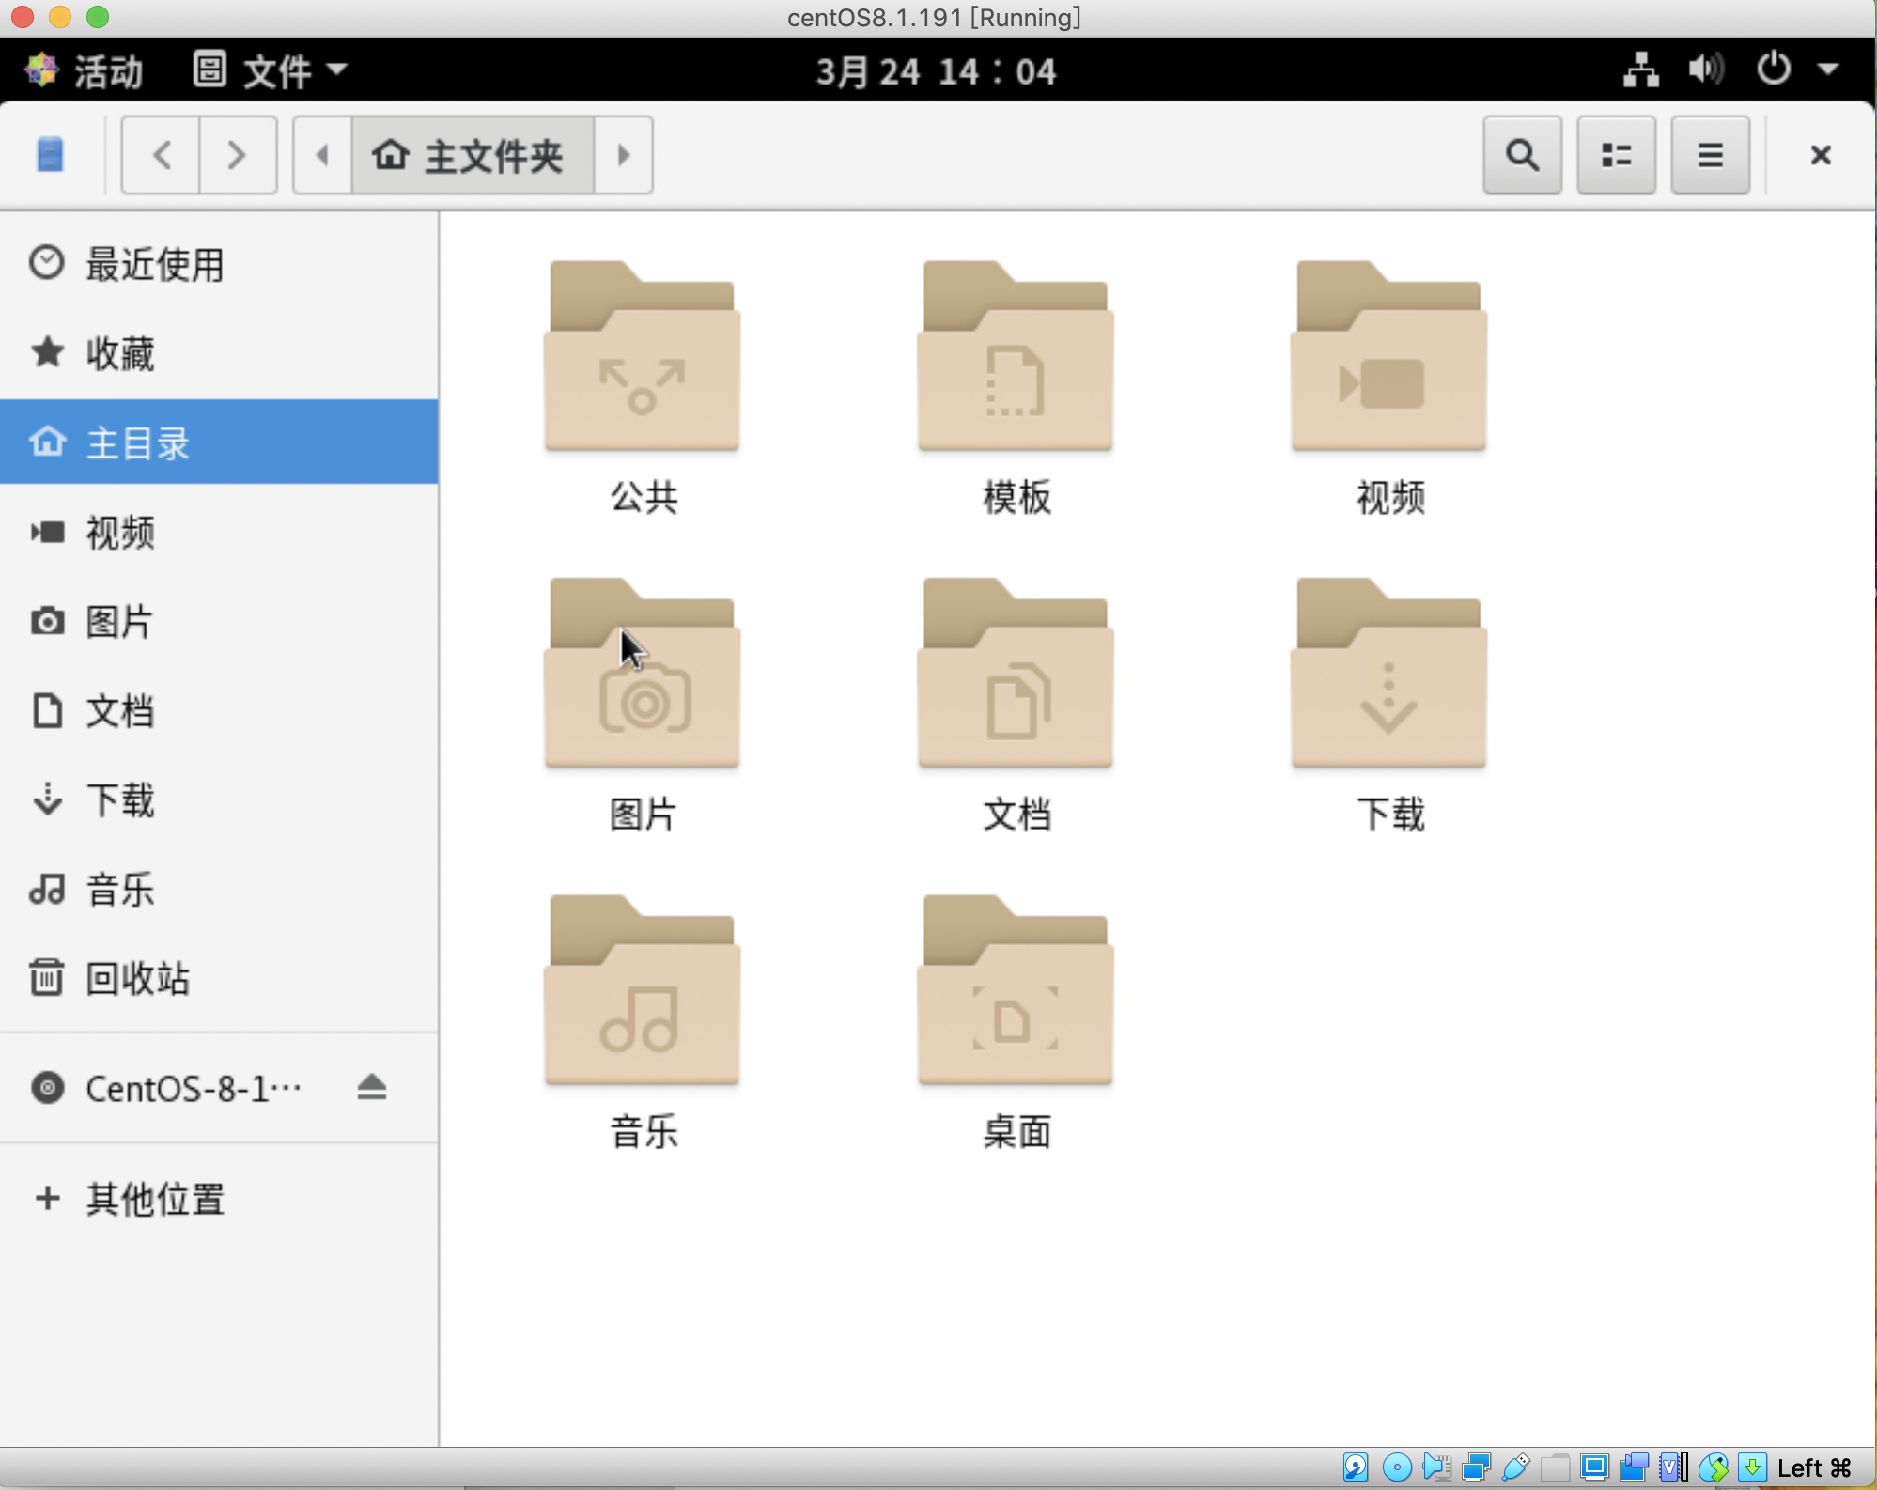Viewport: 1877px width, 1490px height.
Task: Click the 公共 folder name label
Action: (644, 497)
